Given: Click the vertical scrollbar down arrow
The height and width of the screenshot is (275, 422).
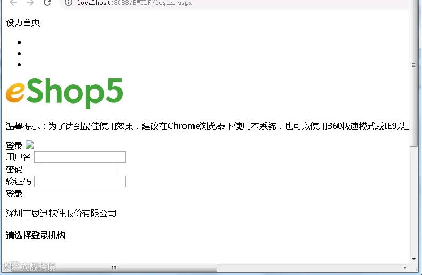Looking at the screenshot, I should pyautogui.click(x=413, y=259).
